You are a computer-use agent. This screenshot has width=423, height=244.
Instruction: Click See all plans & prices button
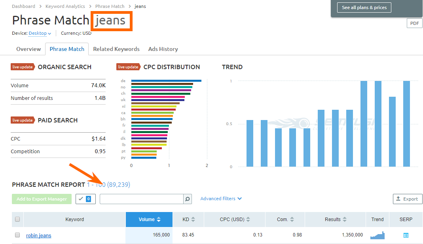[x=364, y=8]
